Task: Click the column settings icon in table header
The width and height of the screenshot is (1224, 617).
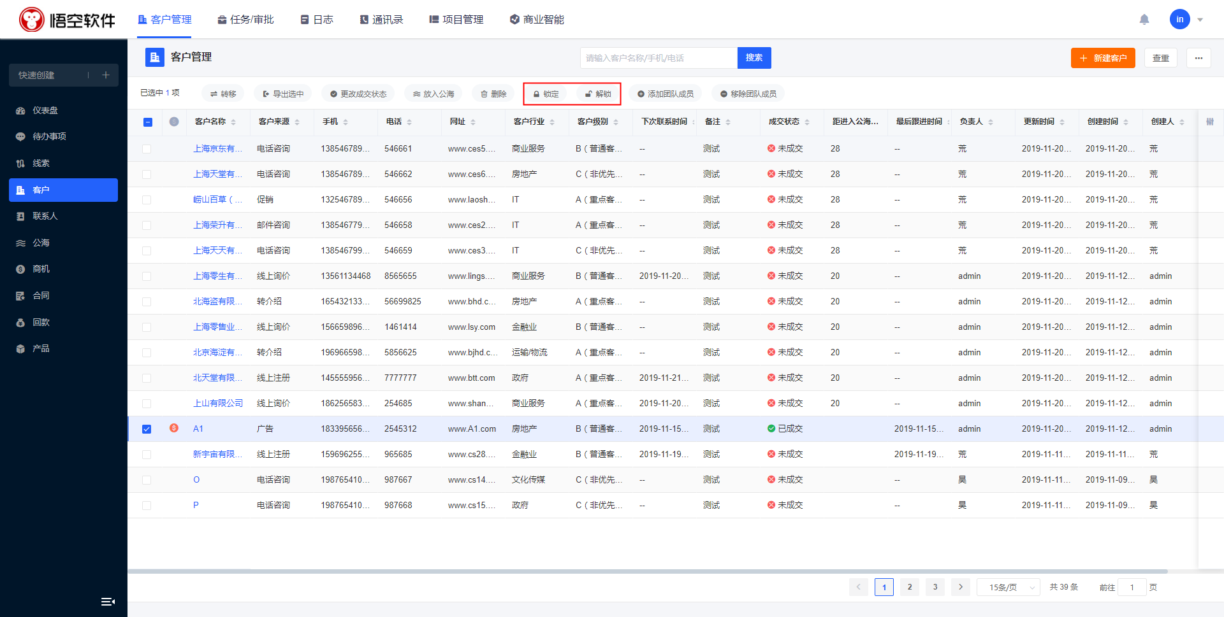Action: [1209, 122]
